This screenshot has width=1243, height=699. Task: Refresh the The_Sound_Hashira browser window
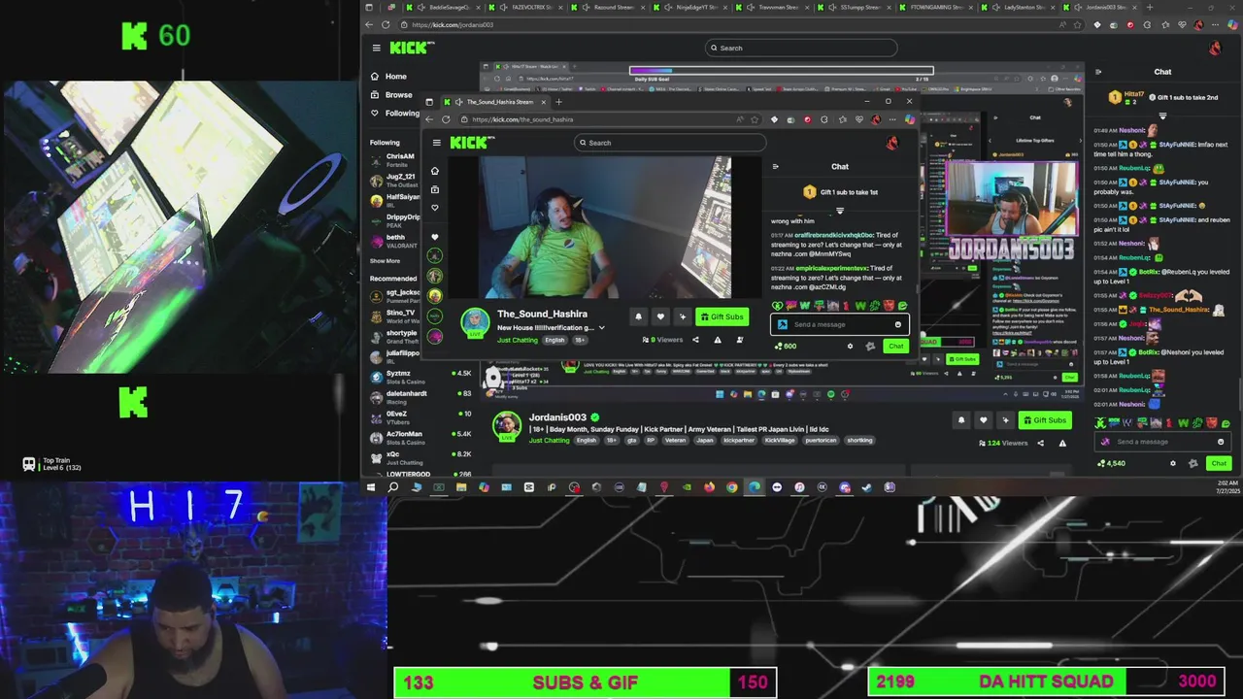(446, 119)
